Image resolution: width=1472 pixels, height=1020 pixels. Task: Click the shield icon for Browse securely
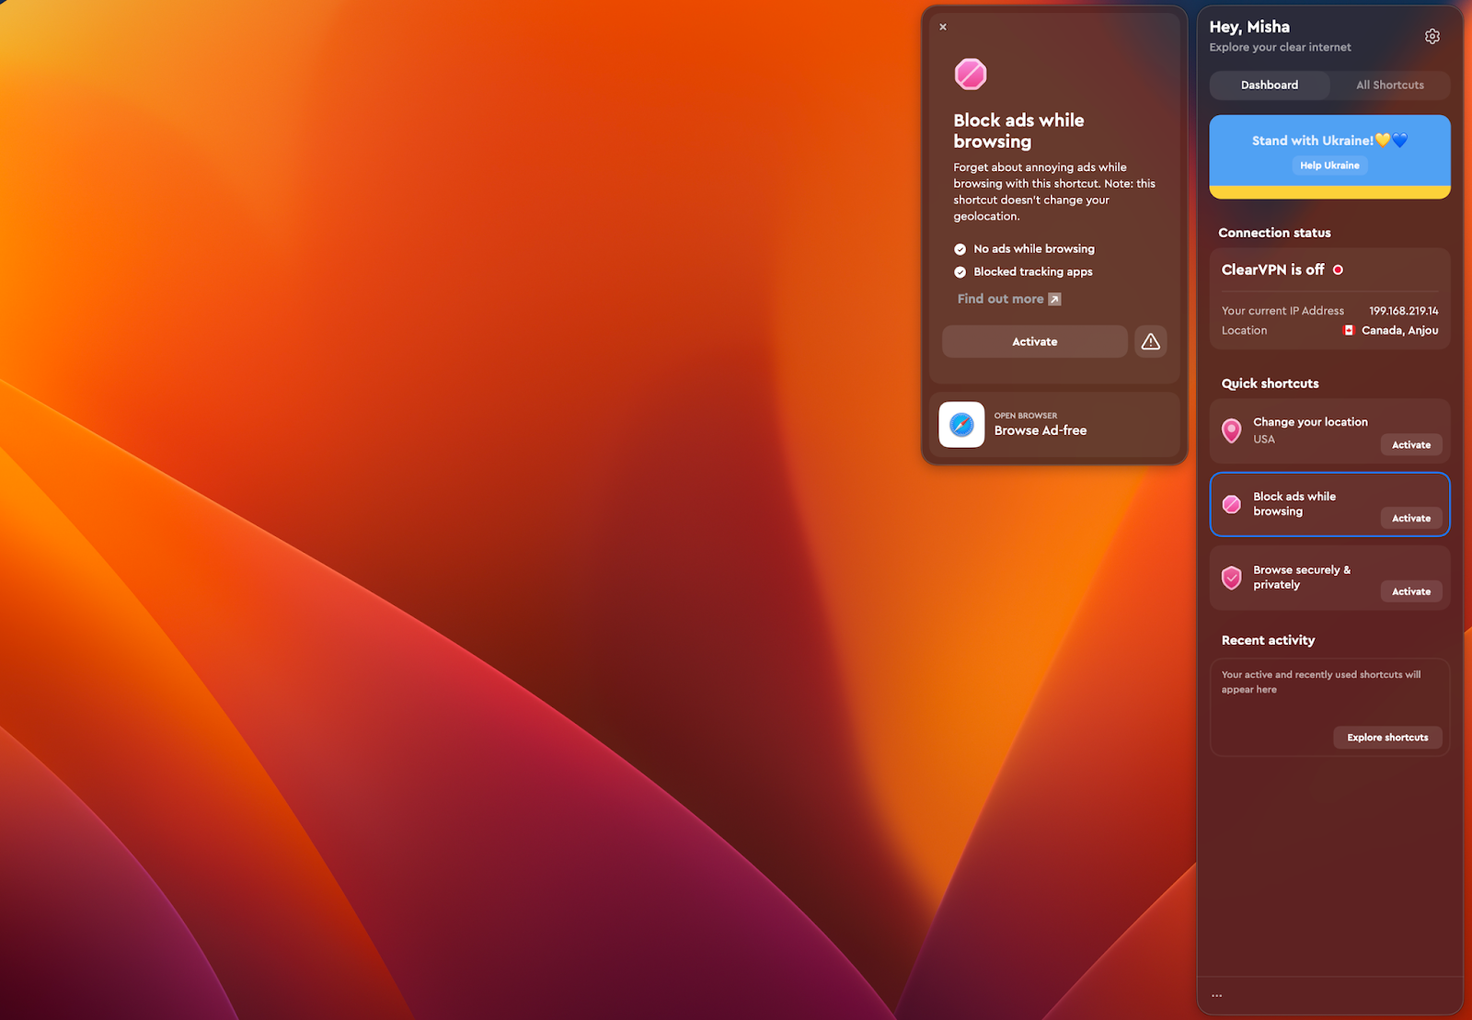1232,578
